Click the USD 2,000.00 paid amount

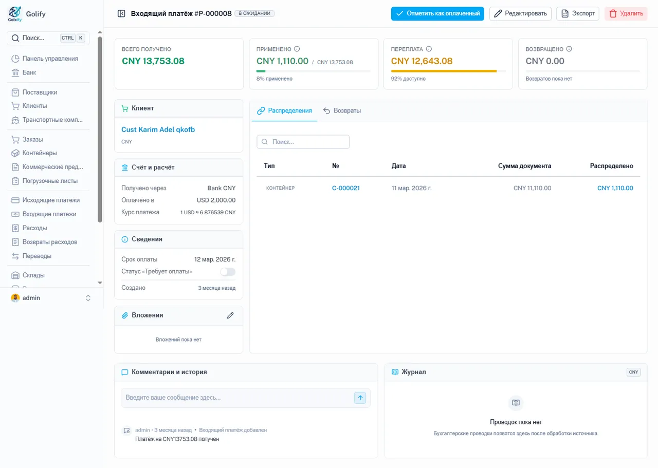click(x=216, y=200)
